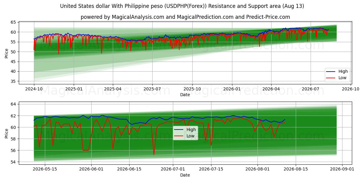This screenshot has height=182, width=364.
Task: Click the bottom chart Date axis label
Action: pos(185,175)
